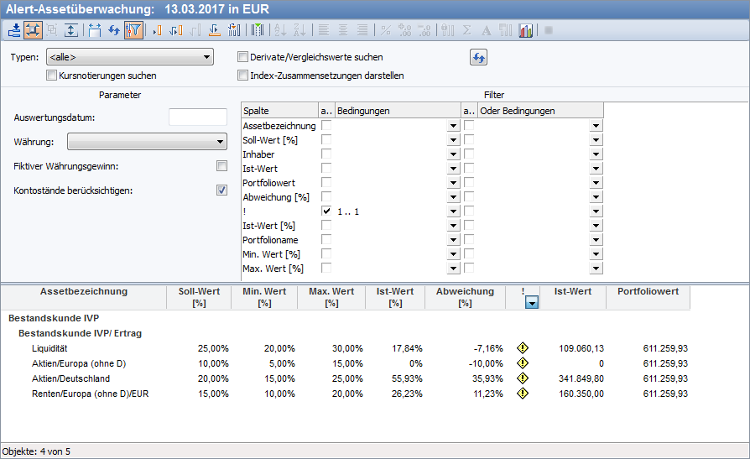Expand the Währung dropdown
750x459 pixels.
146,141
